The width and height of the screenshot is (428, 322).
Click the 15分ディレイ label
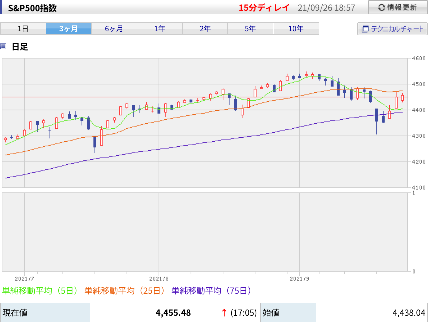[264, 8]
